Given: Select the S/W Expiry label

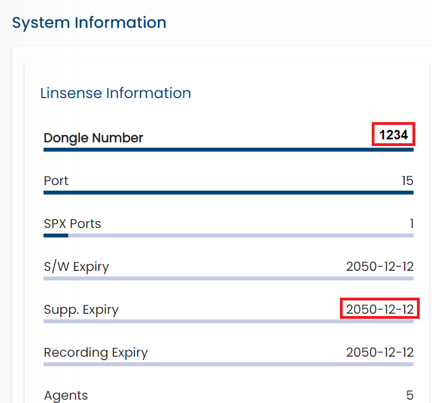Looking at the screenshot, I should 76,267.
